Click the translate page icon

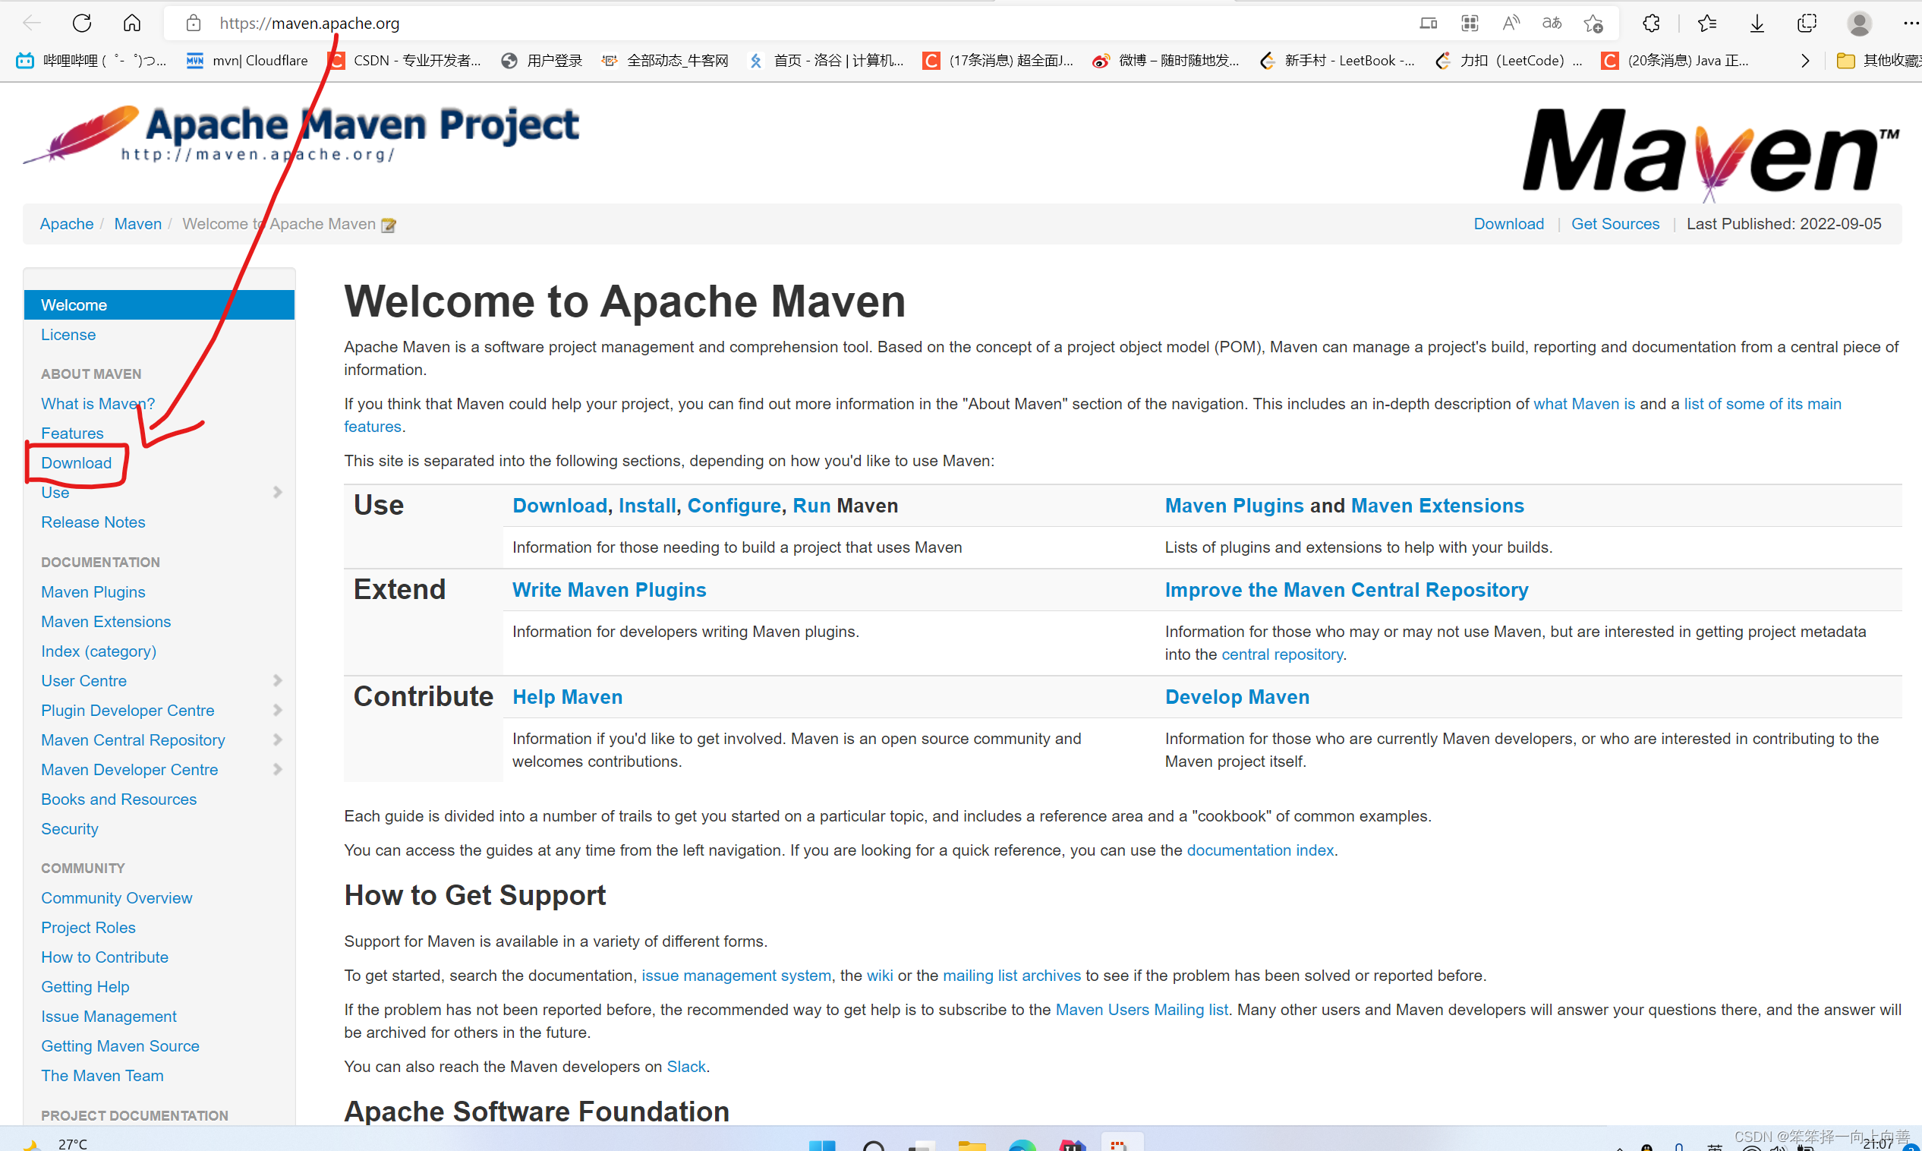1552,24
